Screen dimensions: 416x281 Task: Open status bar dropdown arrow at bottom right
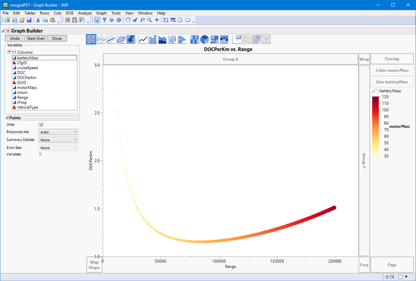click(406, 277)
